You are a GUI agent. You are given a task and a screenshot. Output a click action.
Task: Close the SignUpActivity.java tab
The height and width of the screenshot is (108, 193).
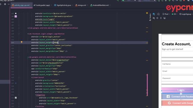coord(72,5)
